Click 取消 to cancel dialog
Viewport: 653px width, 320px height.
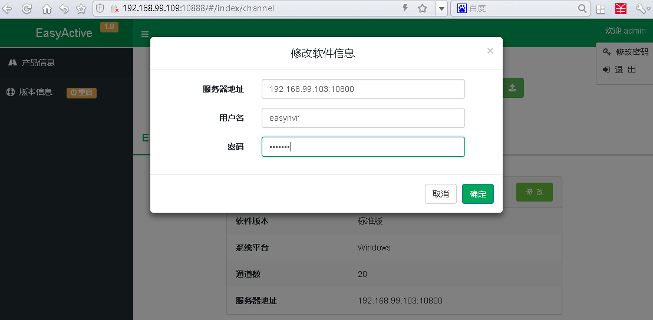[x=441, y=194]
